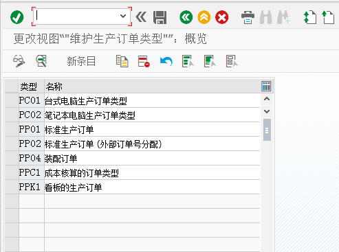Click the green checkmark Enter icon
The image size is (339, 252).
pyautogui.click(x=17, y=17)
